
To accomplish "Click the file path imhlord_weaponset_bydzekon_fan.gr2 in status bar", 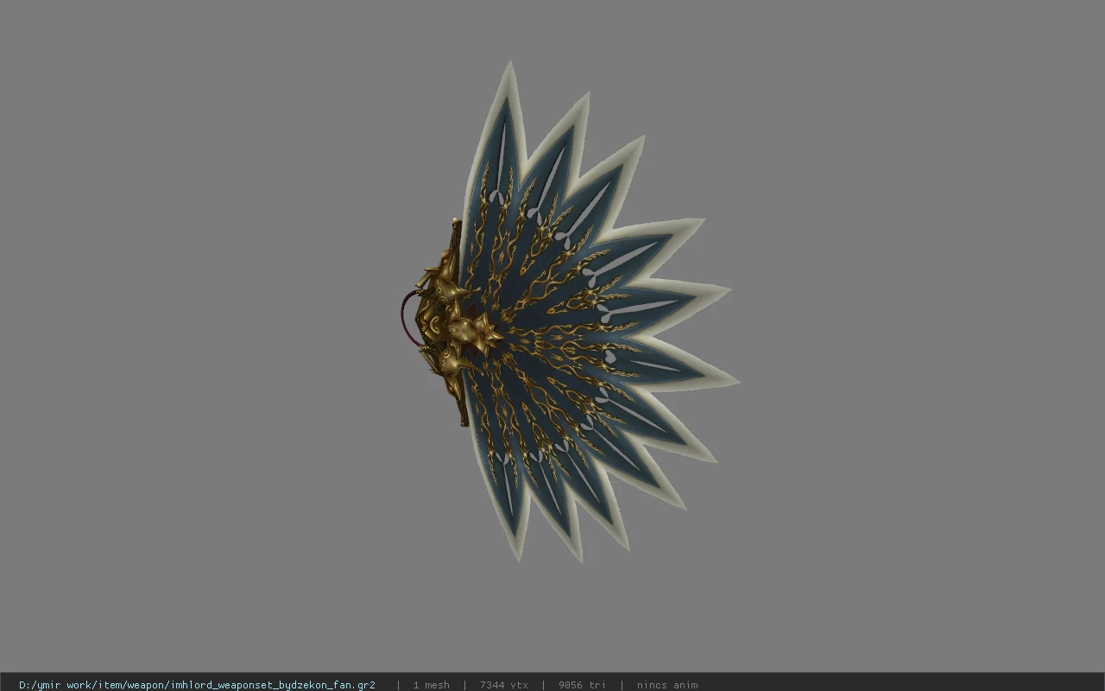I will coord(197,685).
